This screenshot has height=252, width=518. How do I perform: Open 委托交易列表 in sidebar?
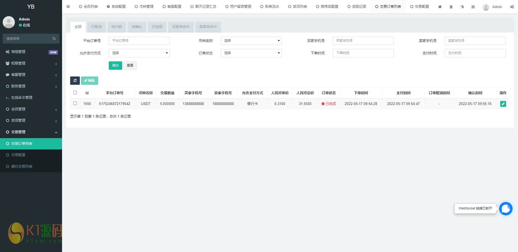(x=31, y=166)
